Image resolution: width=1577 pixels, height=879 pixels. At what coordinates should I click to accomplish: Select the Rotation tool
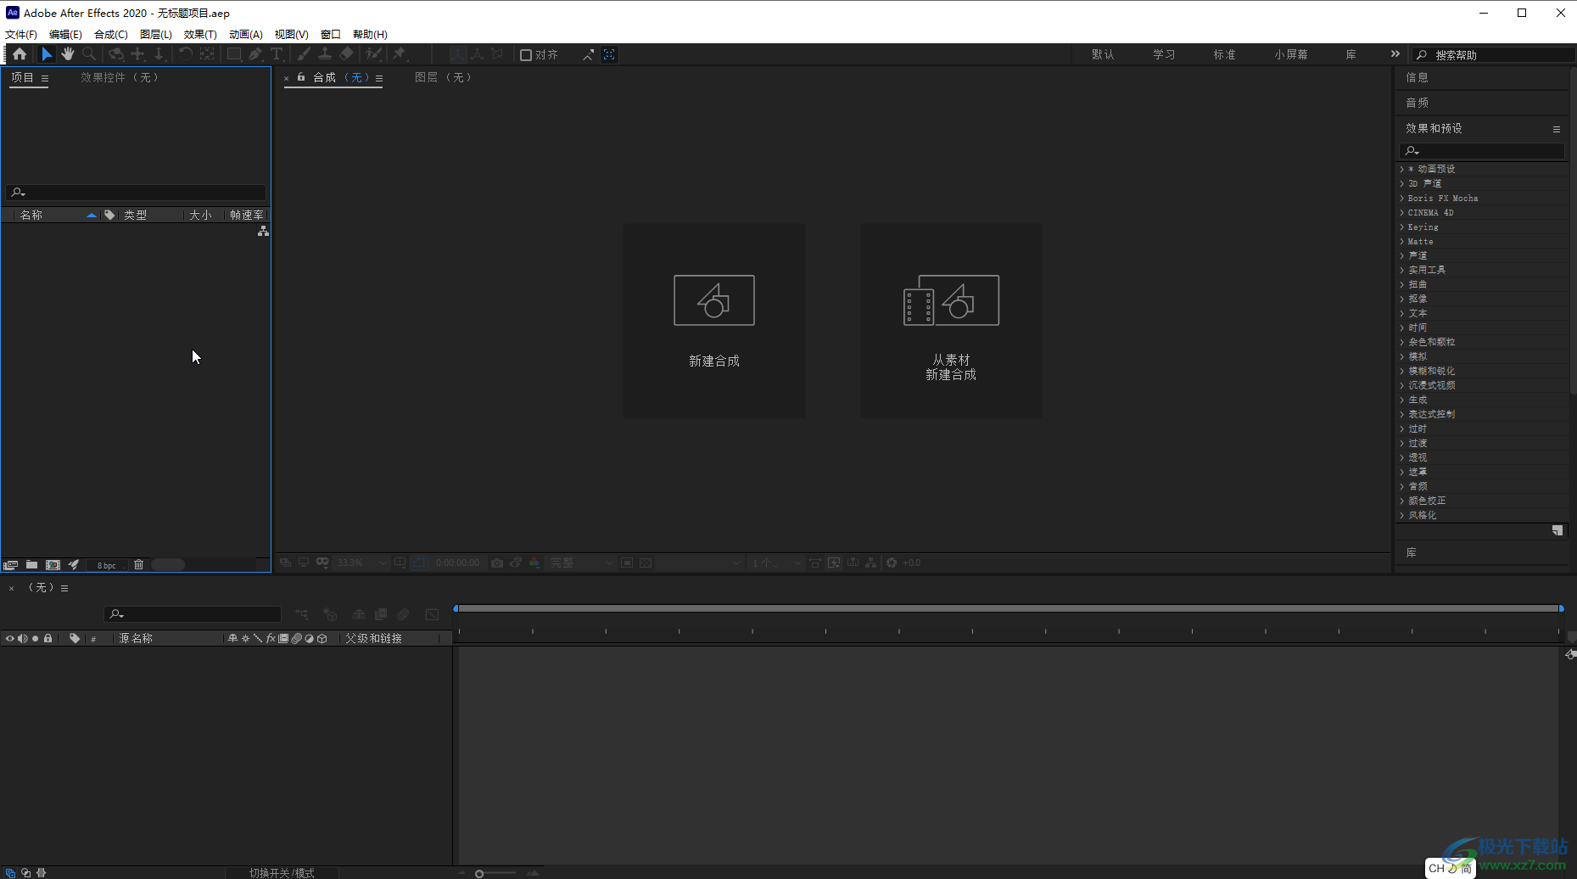tap(185, 54)
